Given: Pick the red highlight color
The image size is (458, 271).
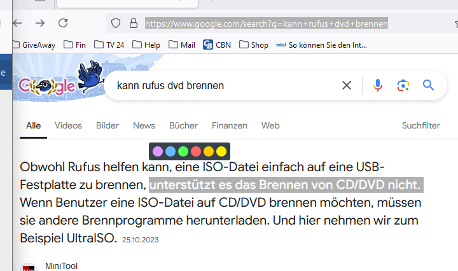Looking at the screenshot, I should [x=196, y=151].
